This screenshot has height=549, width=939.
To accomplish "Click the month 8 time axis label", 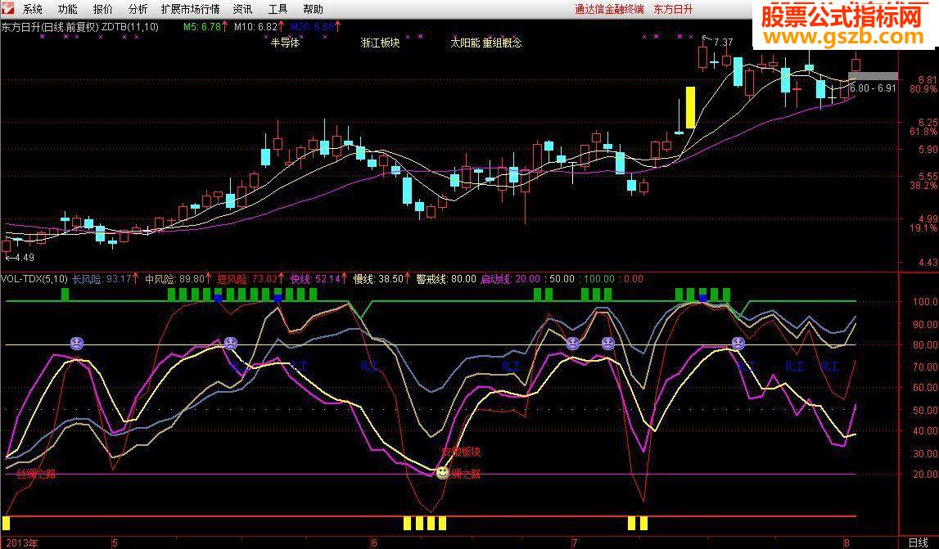I will [847, 543].
